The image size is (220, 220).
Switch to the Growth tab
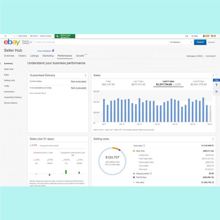point(80,56)
